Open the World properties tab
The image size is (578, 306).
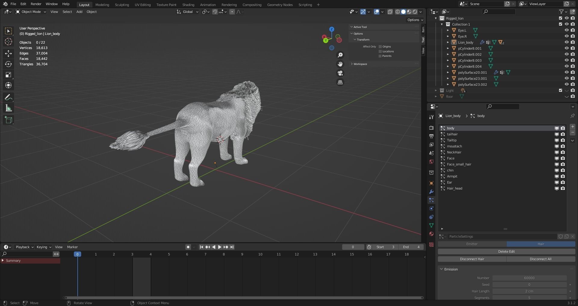click(x=431, y=162)
